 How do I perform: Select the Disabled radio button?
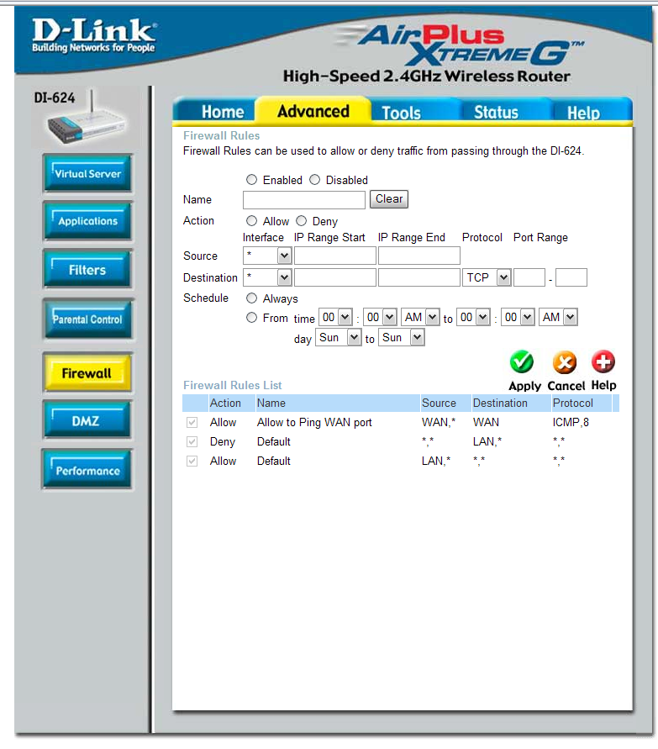point(314,180)
